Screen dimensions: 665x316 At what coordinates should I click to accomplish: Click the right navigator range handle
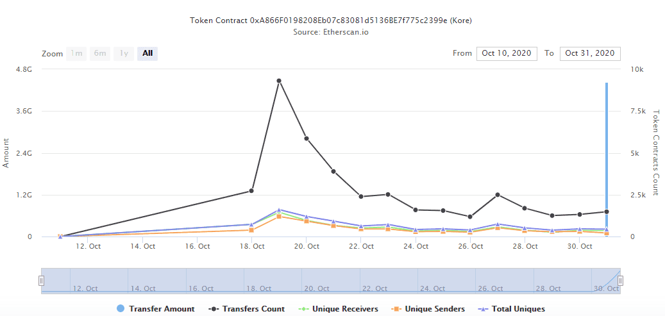coord(620,280)
